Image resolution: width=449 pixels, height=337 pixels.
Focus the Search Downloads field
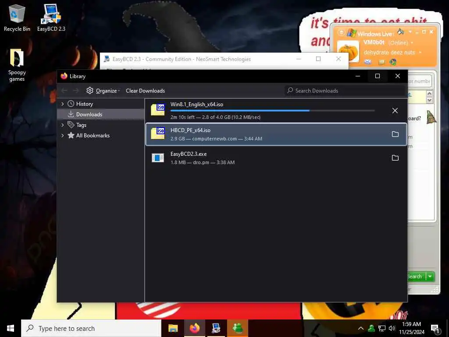pyautogui.click(x=345, y=90)
